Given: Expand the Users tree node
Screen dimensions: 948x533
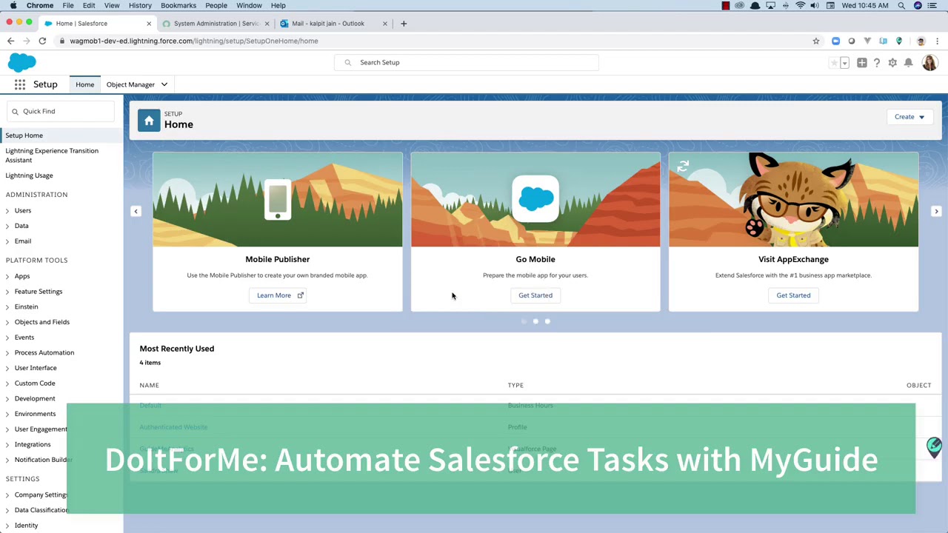Looking at the screenshot, I should tap(7, 211).
